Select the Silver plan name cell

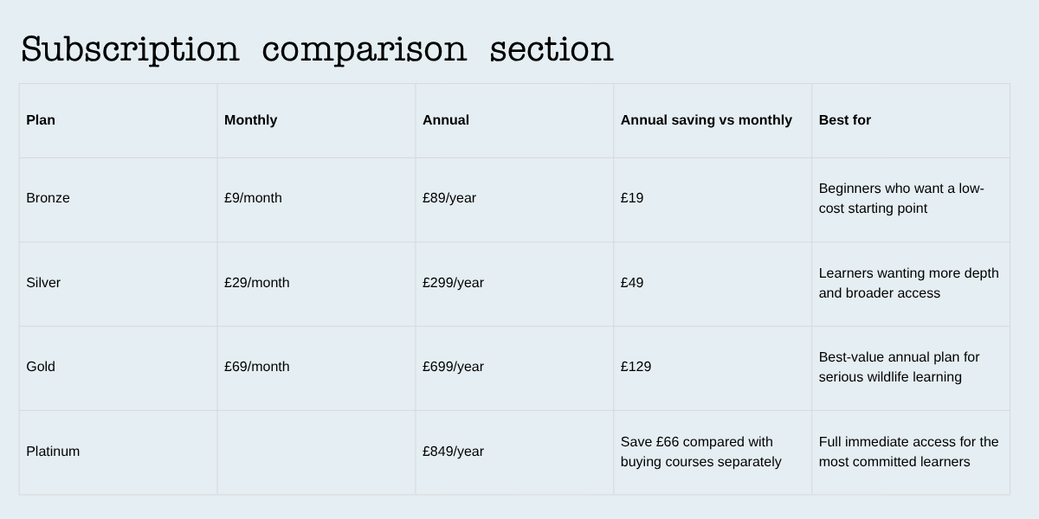[43, 283]
